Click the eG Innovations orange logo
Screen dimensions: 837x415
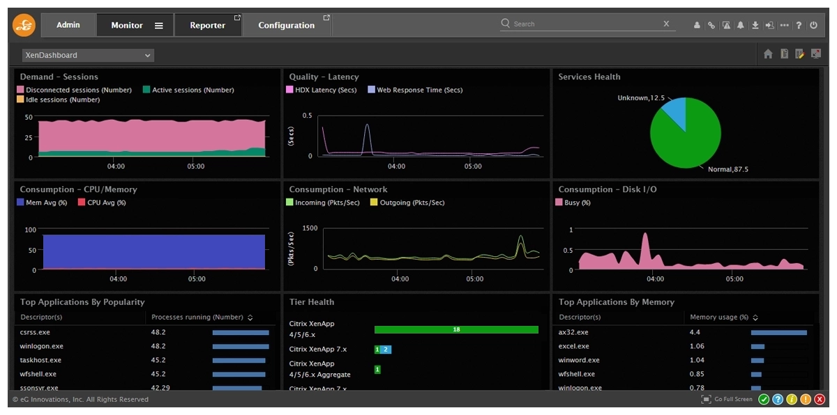point(24,25)
